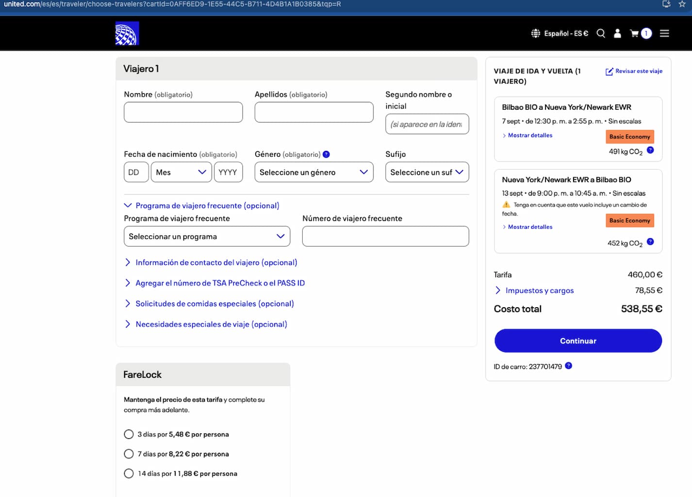Select FareLock 14 días por 11,88 € option
Image resolution: width=692 pixels, height=497 pixels.
tap(129, 473)
